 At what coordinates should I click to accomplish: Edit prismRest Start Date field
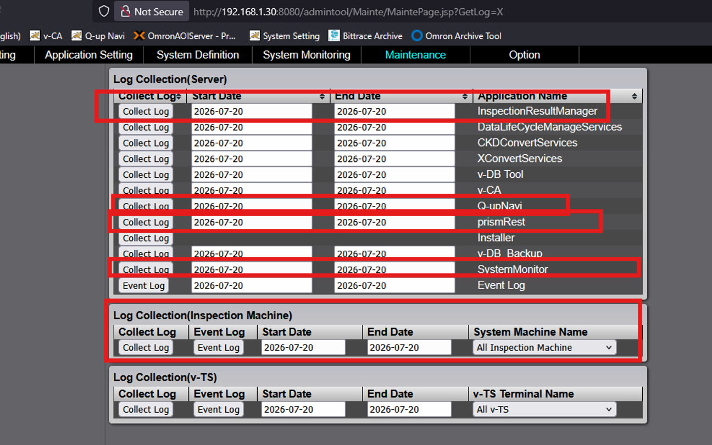[252, 222]
